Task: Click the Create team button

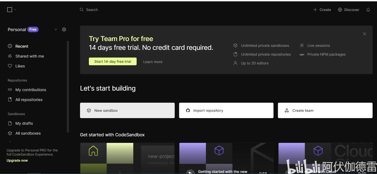Action: tap(325, 111)
